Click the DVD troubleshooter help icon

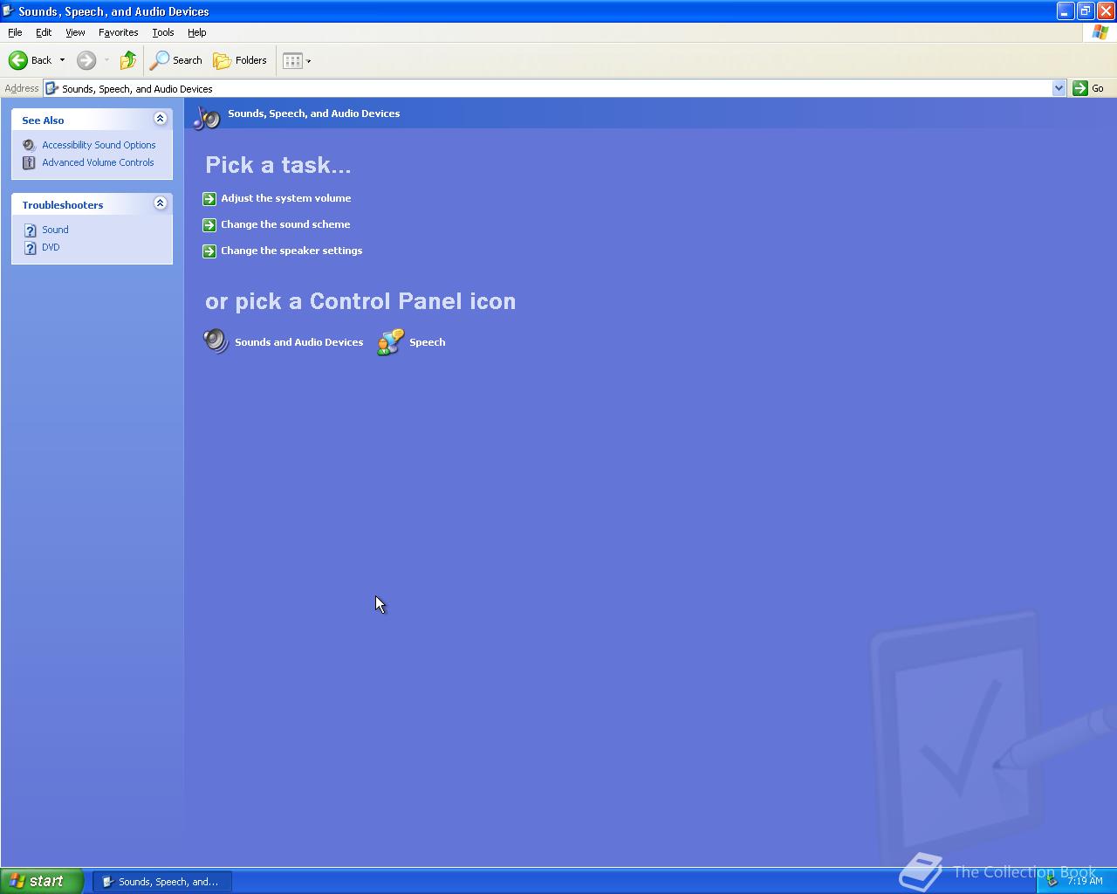[29, 247]
